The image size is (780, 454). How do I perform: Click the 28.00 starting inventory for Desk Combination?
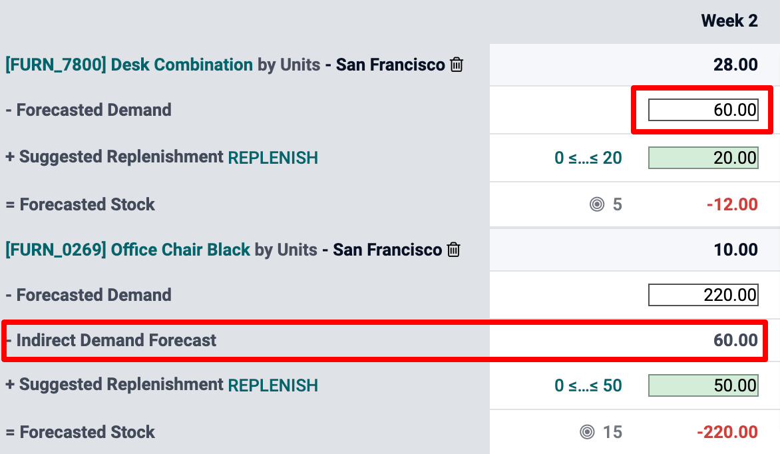click(735, 65)
